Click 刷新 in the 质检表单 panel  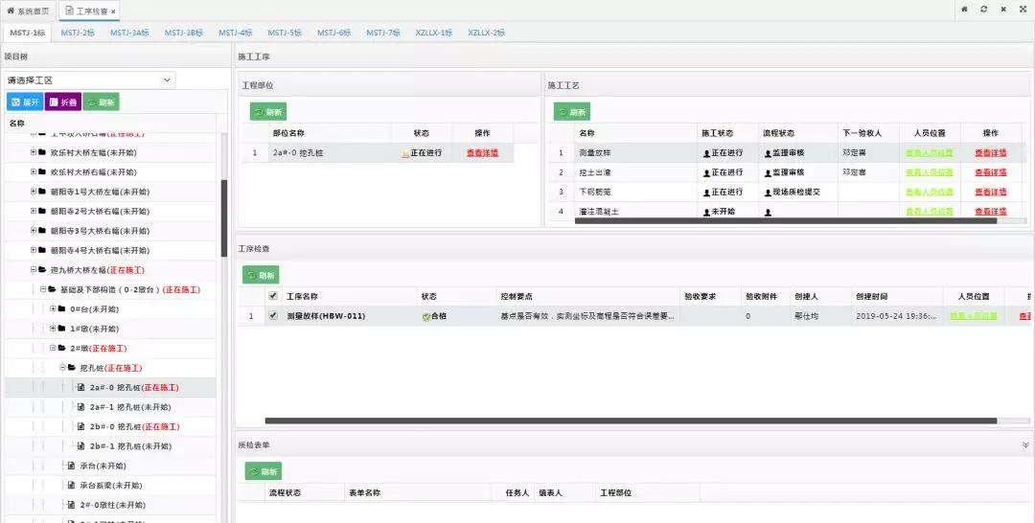[264, 471]
